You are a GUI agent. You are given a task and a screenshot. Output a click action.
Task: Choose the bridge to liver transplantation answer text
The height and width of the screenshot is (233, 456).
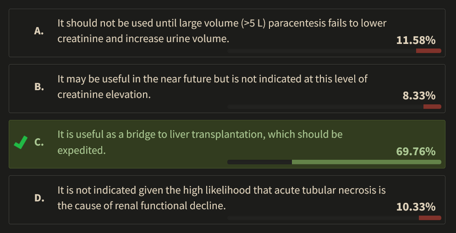[200, 142]
